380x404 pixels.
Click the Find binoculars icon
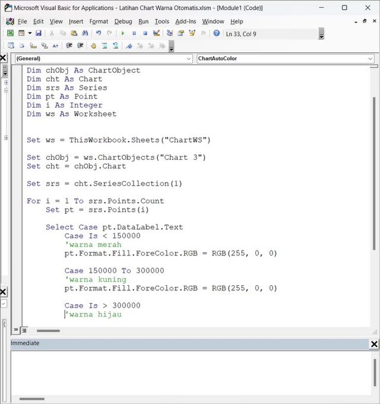point(83,34)
